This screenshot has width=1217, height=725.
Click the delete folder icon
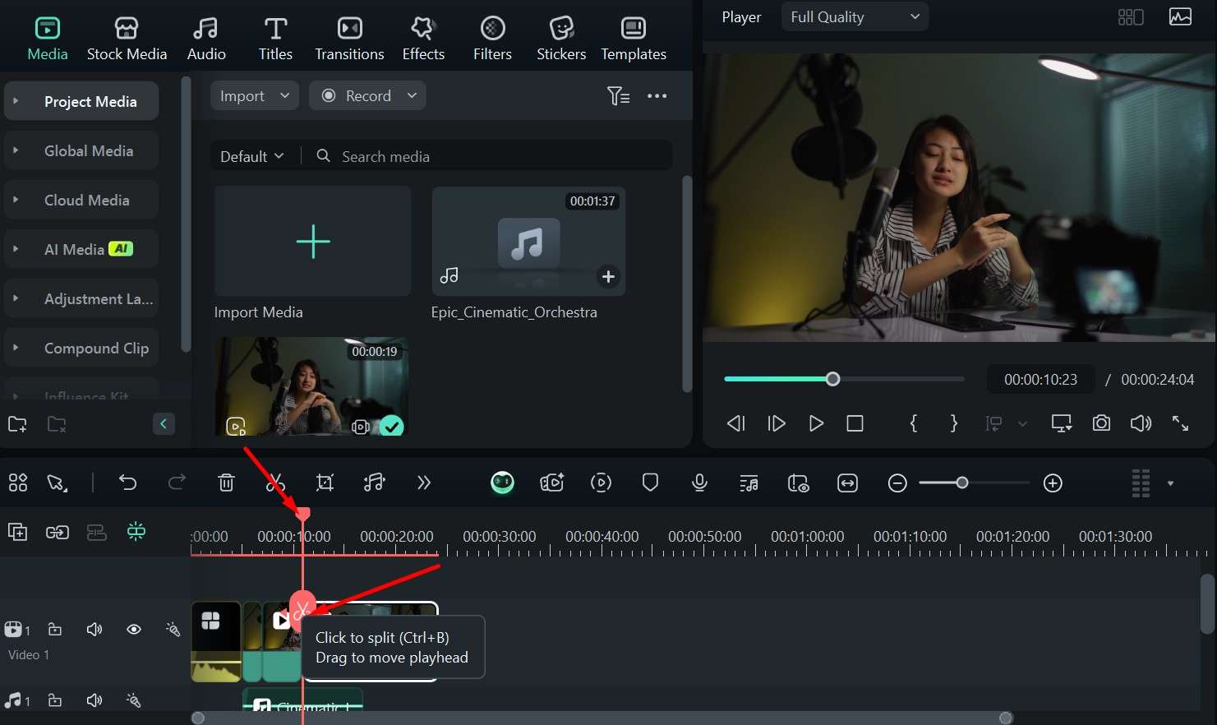[57, 424]
